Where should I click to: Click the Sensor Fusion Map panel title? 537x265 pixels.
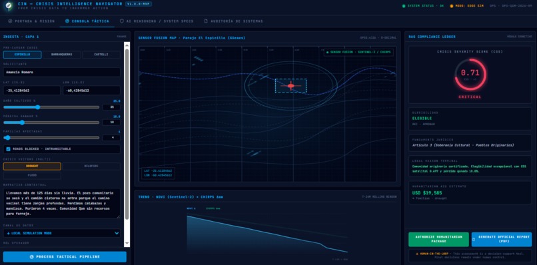[192, 38]
